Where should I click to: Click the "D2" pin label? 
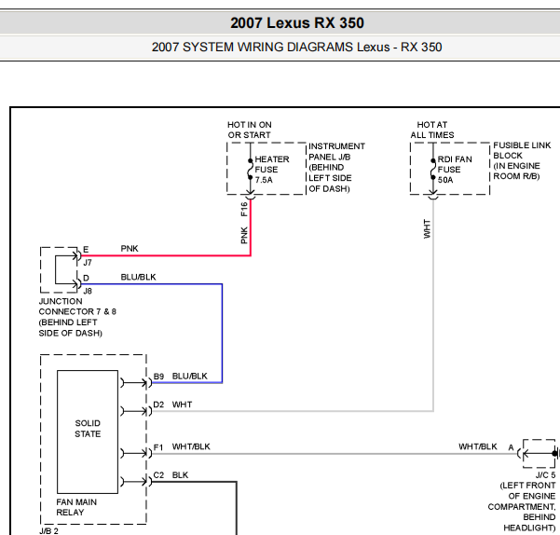click(x=158, y=405)
